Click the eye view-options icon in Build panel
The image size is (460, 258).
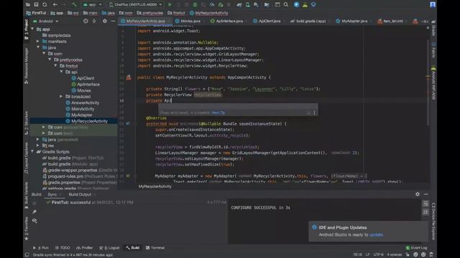(34, 221)
